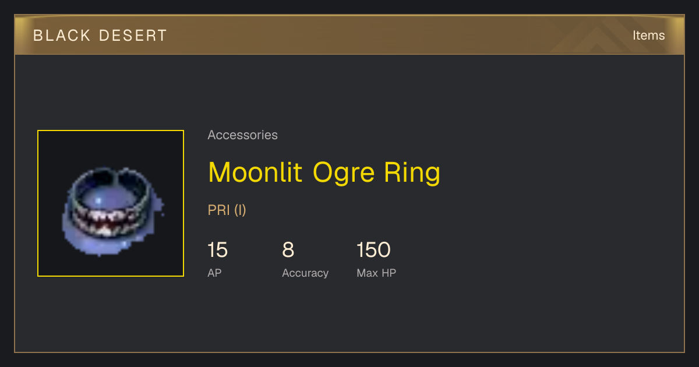Select the Max HP stat label
This screenshot has width=699, height=367.
[376, 273]
